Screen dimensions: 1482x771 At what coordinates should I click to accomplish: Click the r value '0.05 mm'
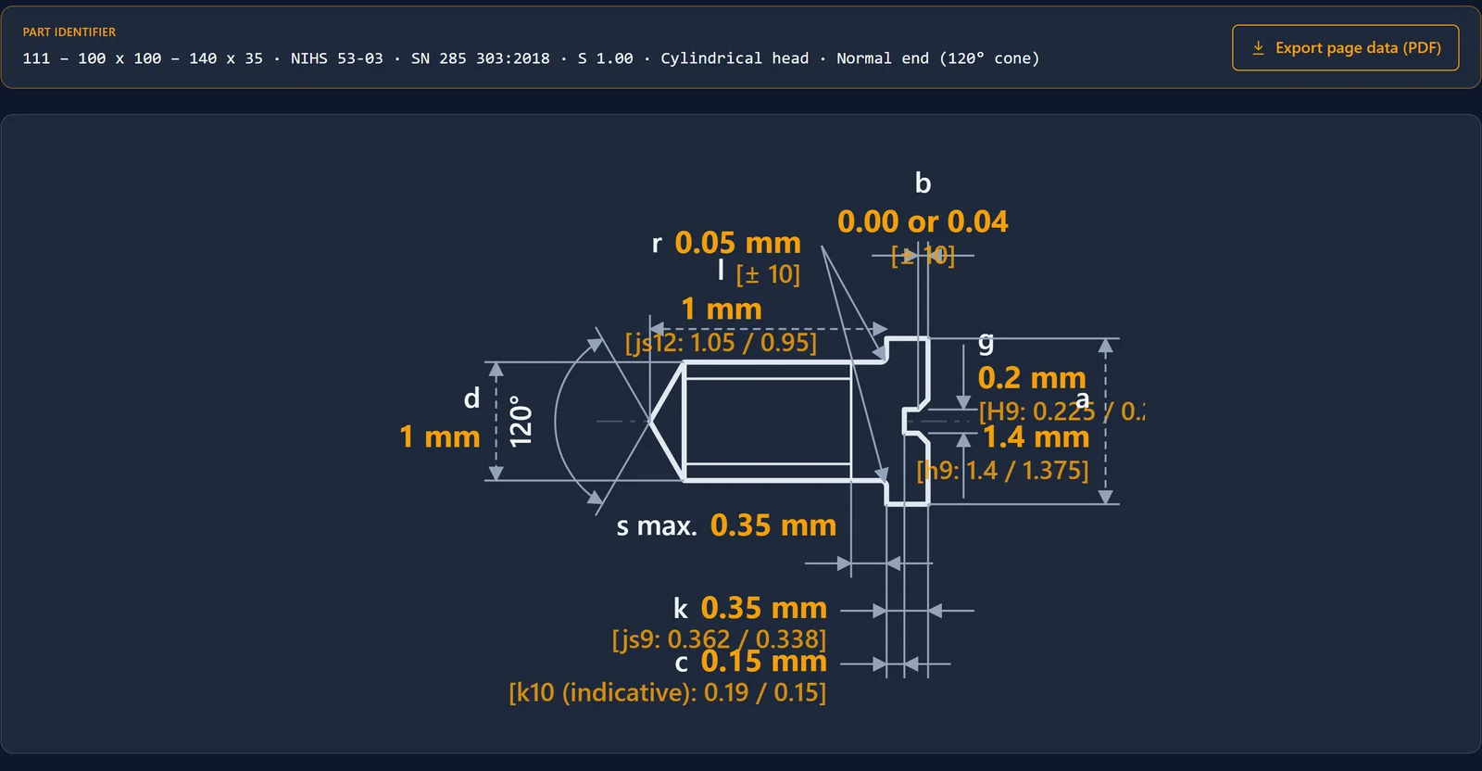click(737, 243)
